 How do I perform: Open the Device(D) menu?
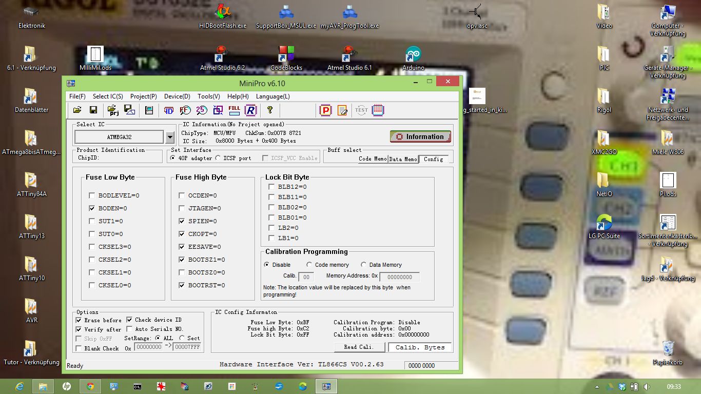pos(177,96)
